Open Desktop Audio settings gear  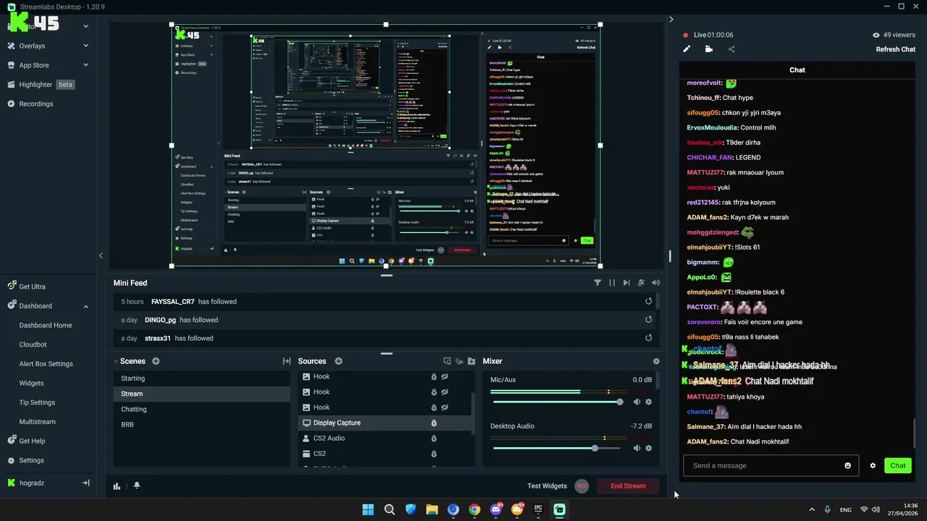[x=648, y=448]
